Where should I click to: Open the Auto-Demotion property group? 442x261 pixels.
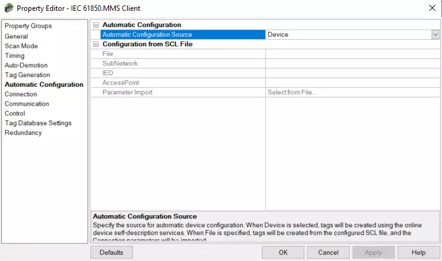tap(26, 65)
